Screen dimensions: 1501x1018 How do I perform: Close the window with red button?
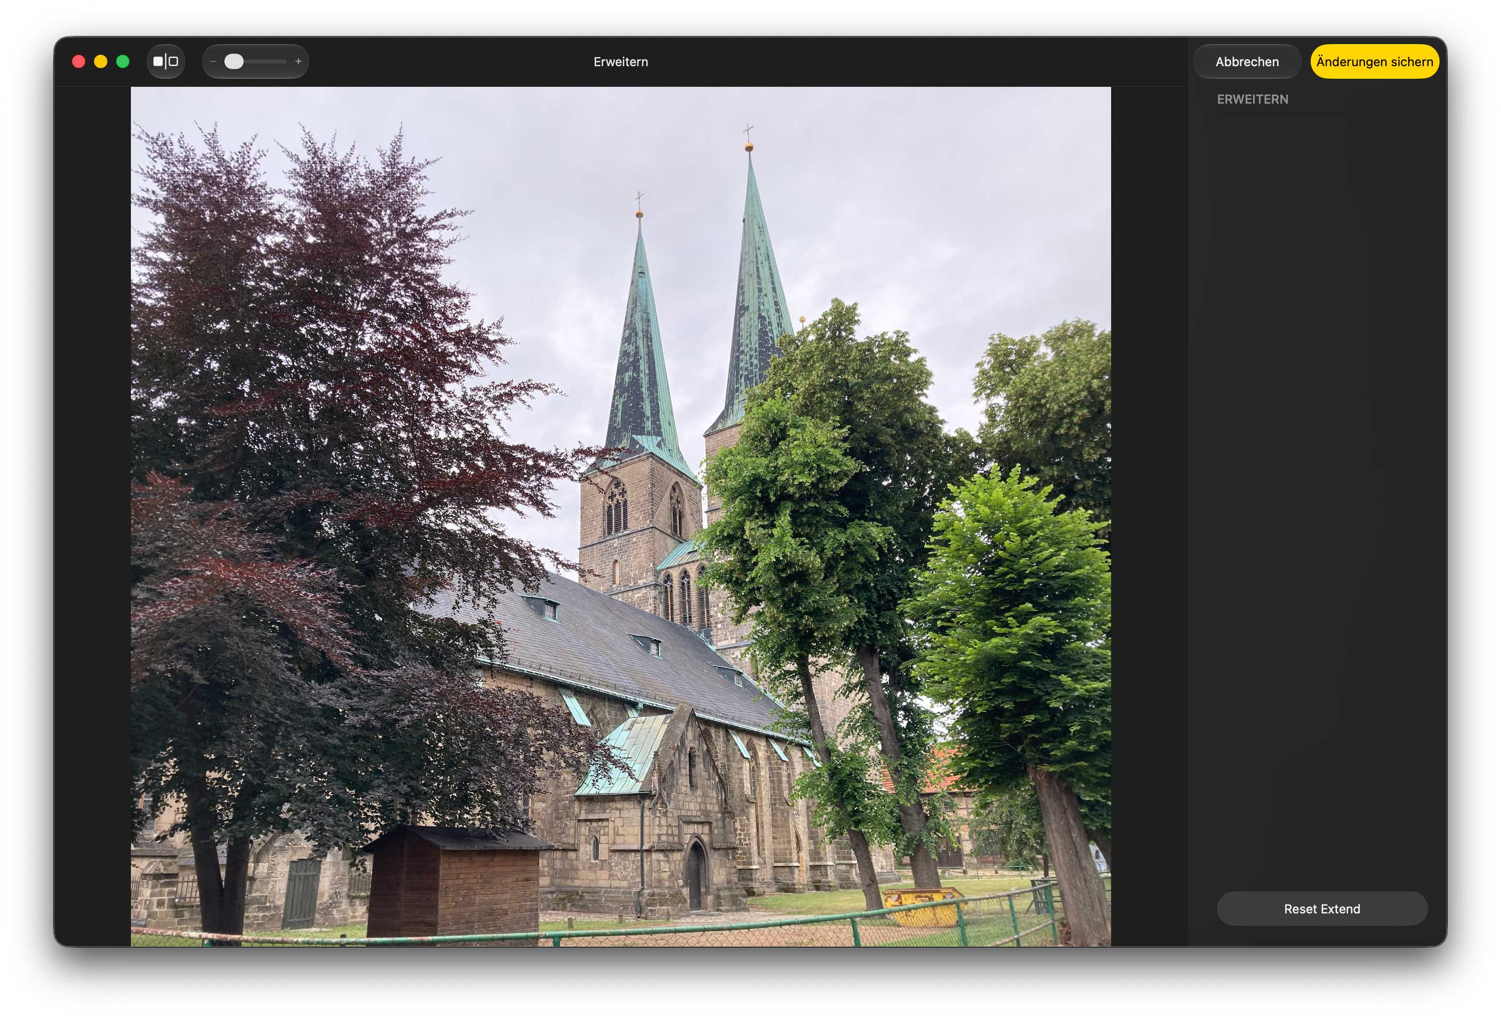coord(79,61)
